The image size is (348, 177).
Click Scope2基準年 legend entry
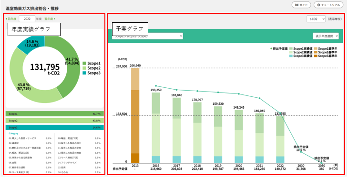326,52
